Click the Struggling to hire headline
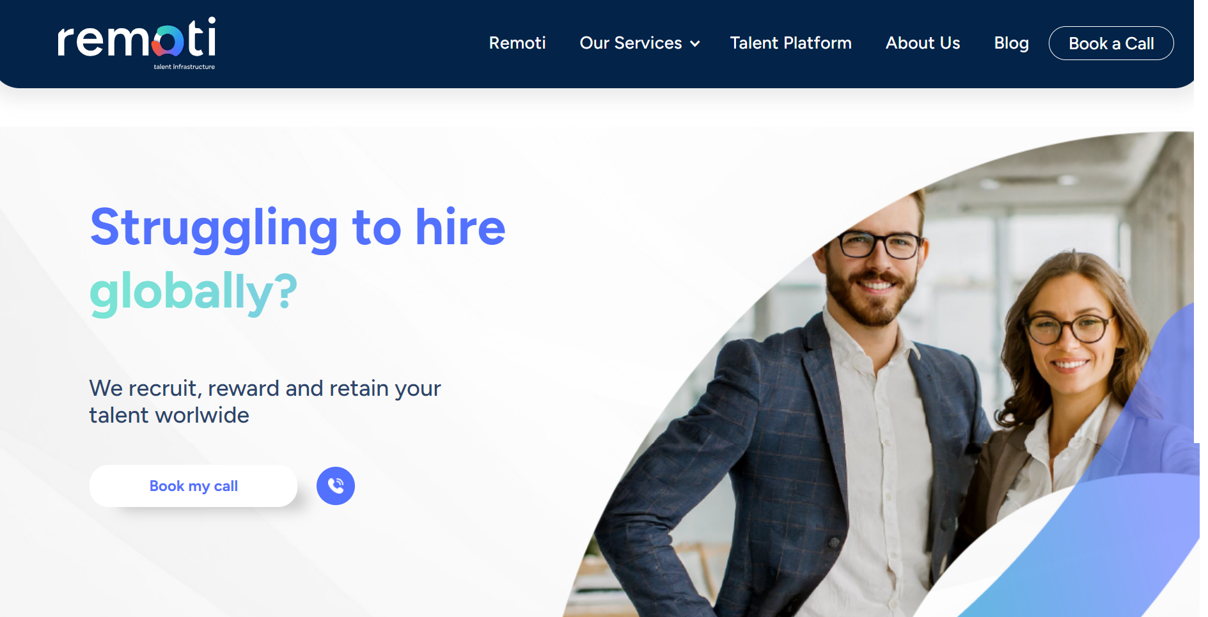The height and width of the screenshot is (617, 1208). point(298,228)
